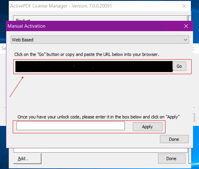
Task: Focus the unlock code input box
Action: [71, 126]
